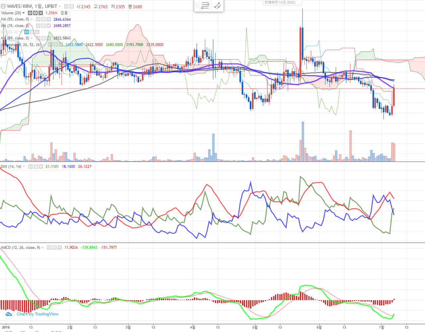This screenshot has width=425, height=332.
Task: Open settings gear for MA (55, close, 0)
Action: click(43, 19)
